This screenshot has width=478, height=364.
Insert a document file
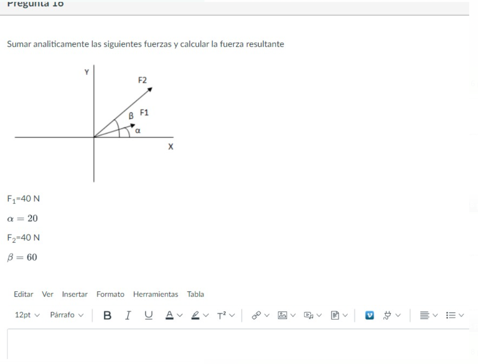336,315
